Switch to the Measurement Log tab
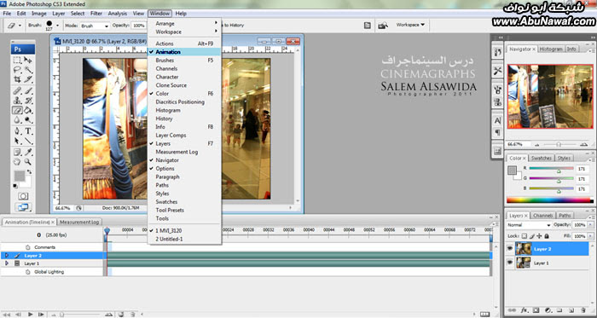This screenshot has width=597, height=318. point(79,222)
